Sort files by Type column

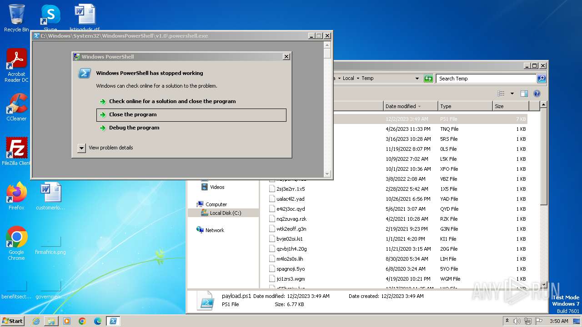pyautogui.click(x=465, y=106)
